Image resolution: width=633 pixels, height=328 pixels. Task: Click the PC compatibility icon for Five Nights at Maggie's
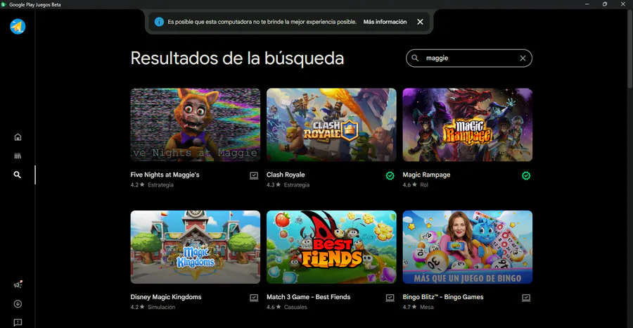pos(254,176)
